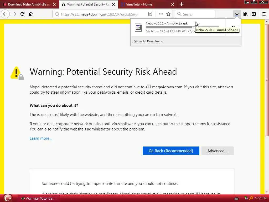Image resolution: width=269 pixels, height=202 pixels.
Task: Close the VirusTotal tab
Action: tap(173, 4)
